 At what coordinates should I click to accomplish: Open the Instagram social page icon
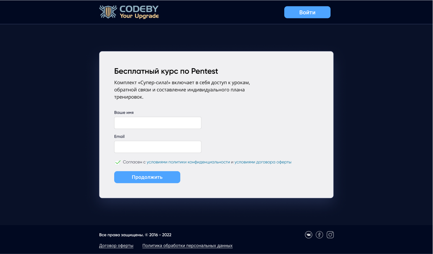tap(330, 235)
